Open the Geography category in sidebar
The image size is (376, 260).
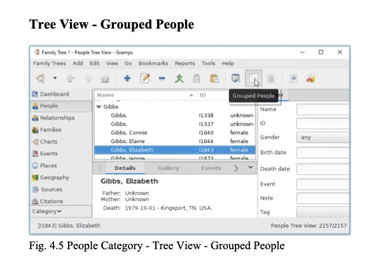tap(55, 177)
